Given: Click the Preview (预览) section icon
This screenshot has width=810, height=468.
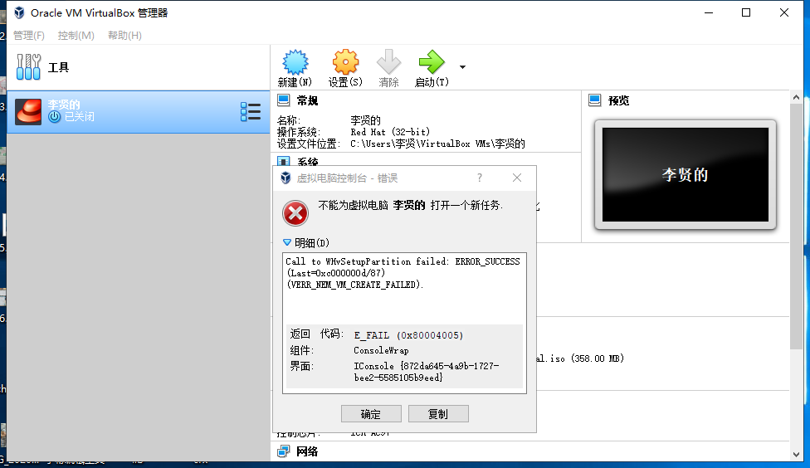Looking at the screenshot, I should pyautogui.click(x=594, y=100).
